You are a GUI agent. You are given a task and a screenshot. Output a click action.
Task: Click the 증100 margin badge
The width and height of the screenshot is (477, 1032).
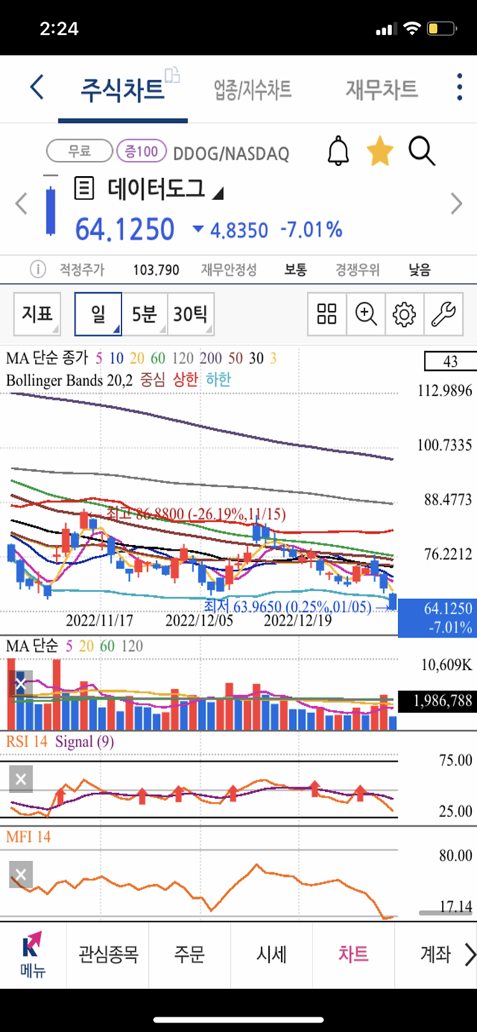coord(141,151)
